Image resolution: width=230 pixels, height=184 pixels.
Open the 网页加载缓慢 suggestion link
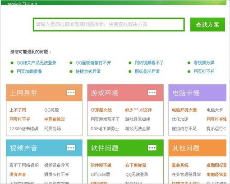pos(29,71)
